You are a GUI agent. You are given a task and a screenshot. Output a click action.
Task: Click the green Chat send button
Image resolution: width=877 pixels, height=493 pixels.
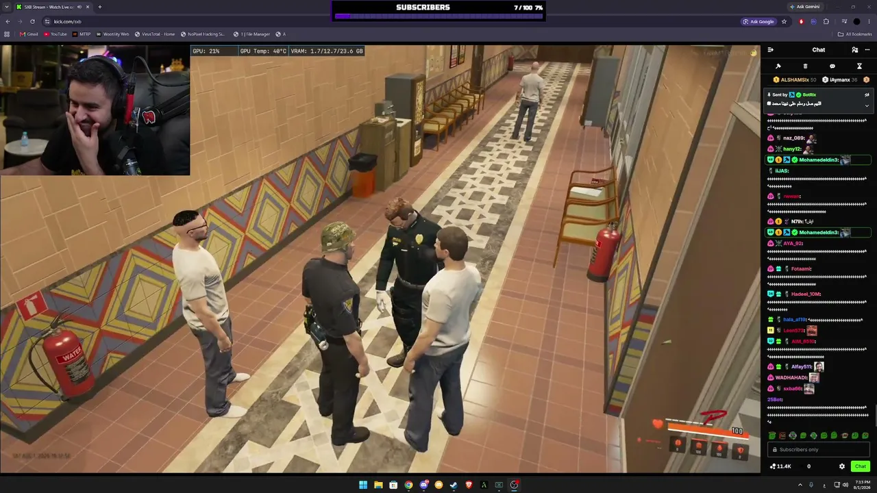click(x=861, y=466)
